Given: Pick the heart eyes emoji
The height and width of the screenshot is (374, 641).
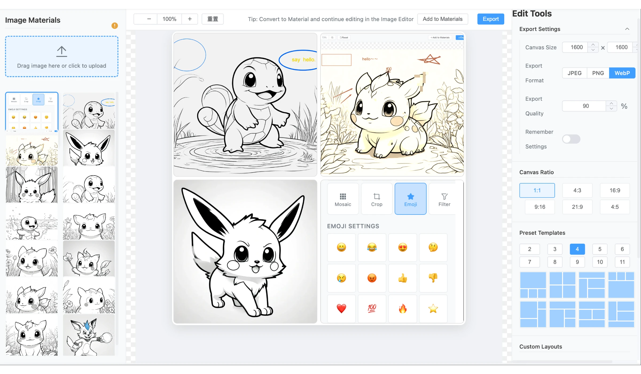Looking at the screenshot, I should (x=402, y=247).
